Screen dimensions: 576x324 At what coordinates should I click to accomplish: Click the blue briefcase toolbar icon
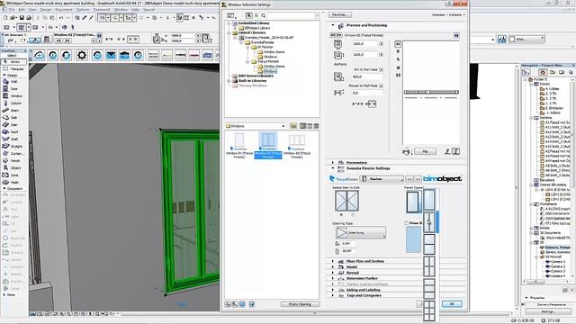[x=124, y=55]
